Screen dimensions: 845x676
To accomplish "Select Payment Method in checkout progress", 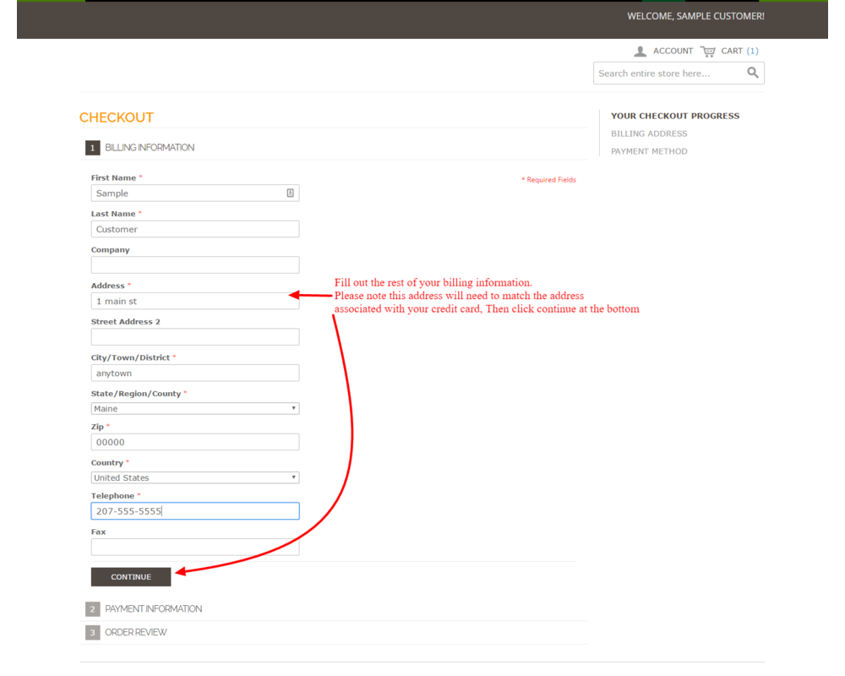I will point(649,152).
